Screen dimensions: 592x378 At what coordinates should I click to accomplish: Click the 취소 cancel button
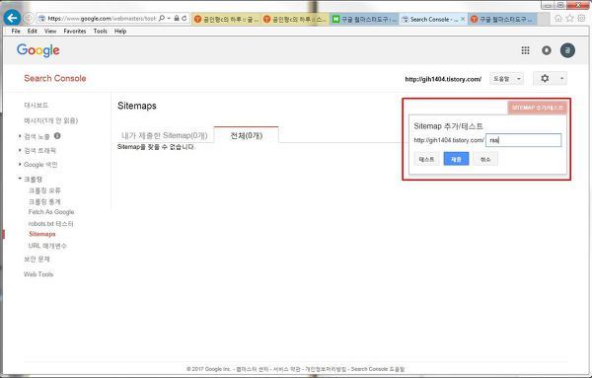[485, 159]
